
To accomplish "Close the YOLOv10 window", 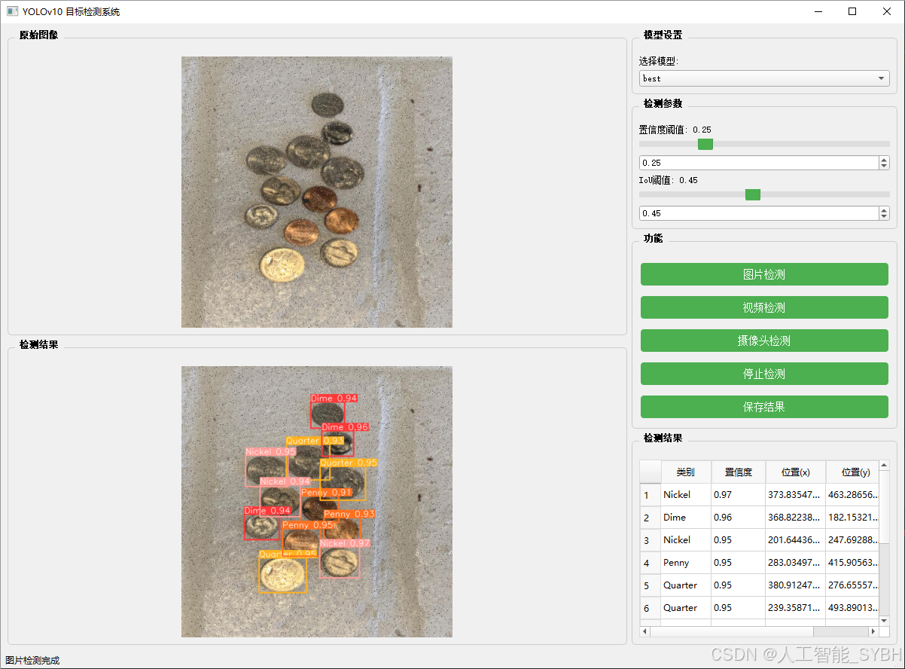I will pyautogui.click(x=887, y=11).
